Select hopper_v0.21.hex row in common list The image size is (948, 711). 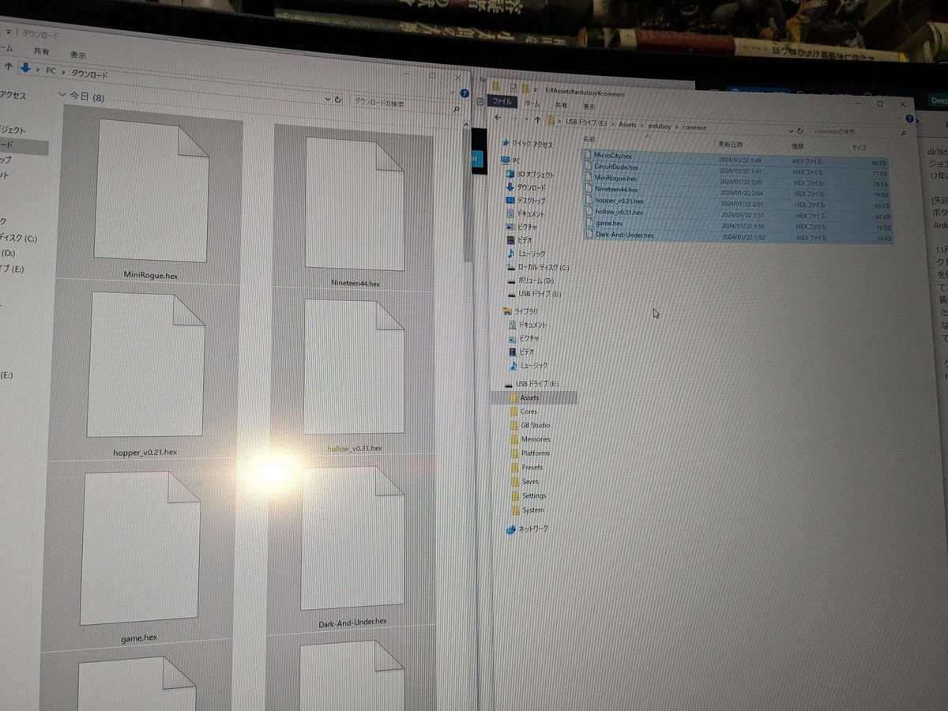click(x=738, y=202)
